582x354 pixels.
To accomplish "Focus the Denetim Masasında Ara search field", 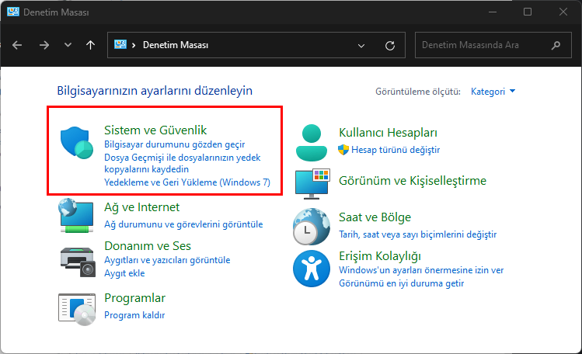I will [x=493, y=45].
